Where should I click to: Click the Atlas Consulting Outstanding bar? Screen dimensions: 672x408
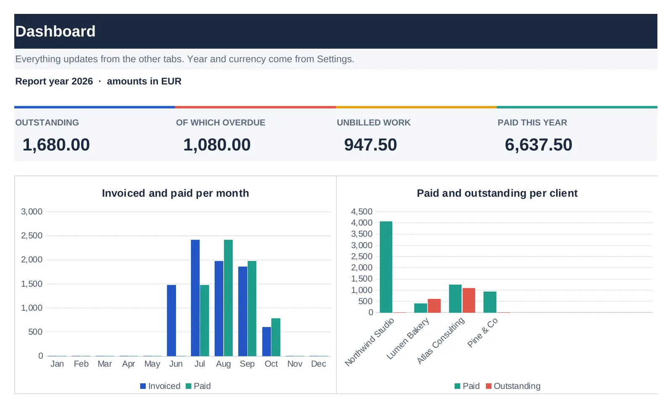pyautogui.click(x=469, y=301)
